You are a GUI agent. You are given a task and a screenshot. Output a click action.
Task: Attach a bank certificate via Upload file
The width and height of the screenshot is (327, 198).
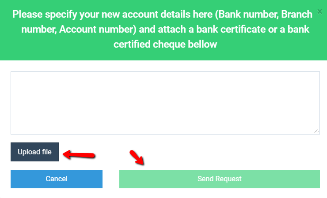(34, 152)
